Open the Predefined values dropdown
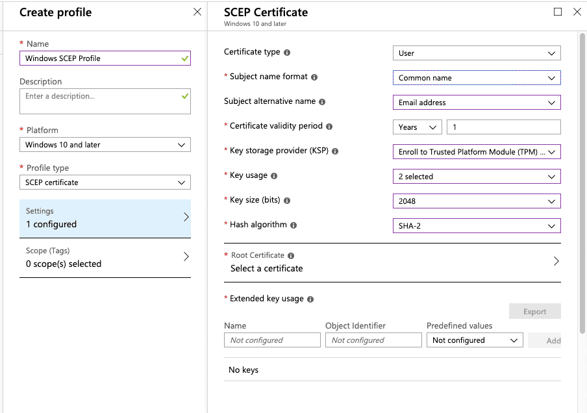 [x=475, y=340]
